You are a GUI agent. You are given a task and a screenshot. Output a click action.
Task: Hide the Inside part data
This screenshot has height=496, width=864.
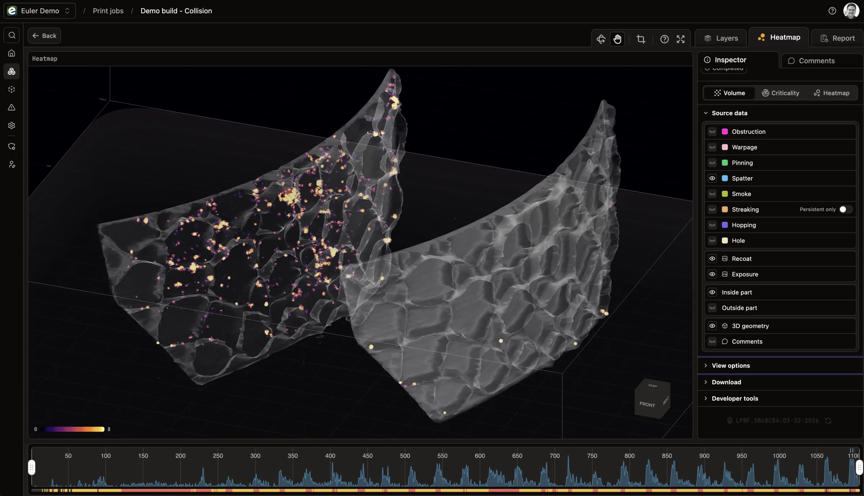pos(712,292)
